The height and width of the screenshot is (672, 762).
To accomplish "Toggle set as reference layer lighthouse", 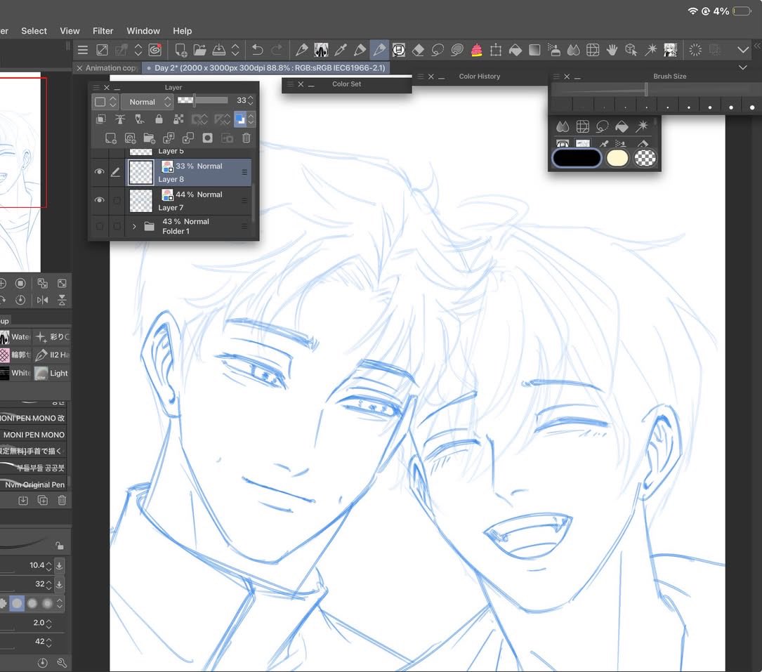I will tap(120, 119).
